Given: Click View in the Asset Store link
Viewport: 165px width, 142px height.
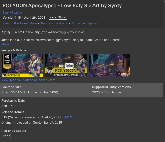Looking at the screenshot, I should (20, 23).
